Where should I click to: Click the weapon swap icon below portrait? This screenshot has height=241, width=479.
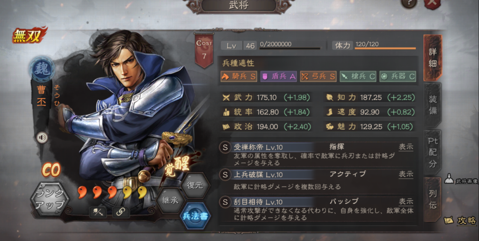[x=98, y=212]
